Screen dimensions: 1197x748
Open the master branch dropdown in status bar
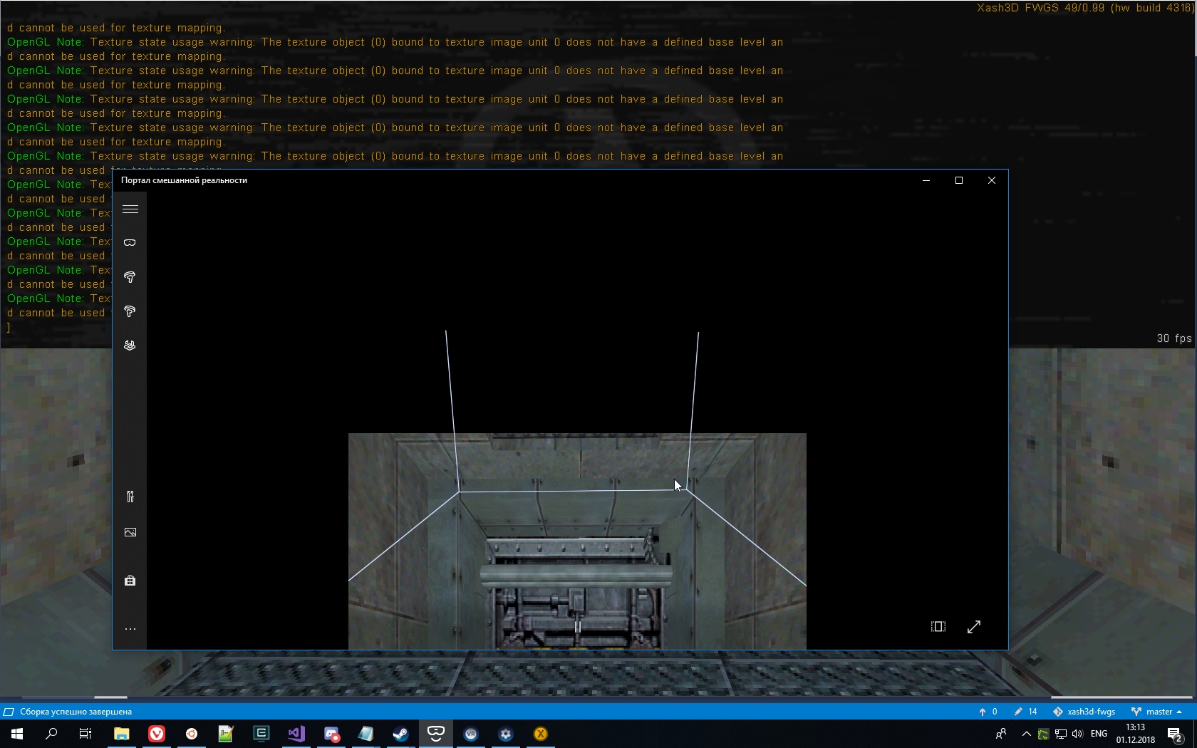click(1157, 712)
